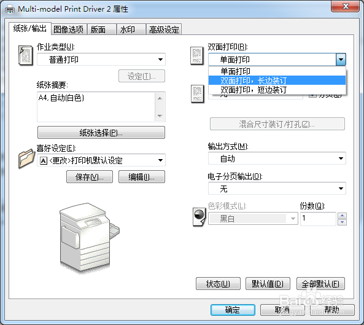Confirm with the 确定 button
Screen dimensions: 364x325
click(233, 310)
